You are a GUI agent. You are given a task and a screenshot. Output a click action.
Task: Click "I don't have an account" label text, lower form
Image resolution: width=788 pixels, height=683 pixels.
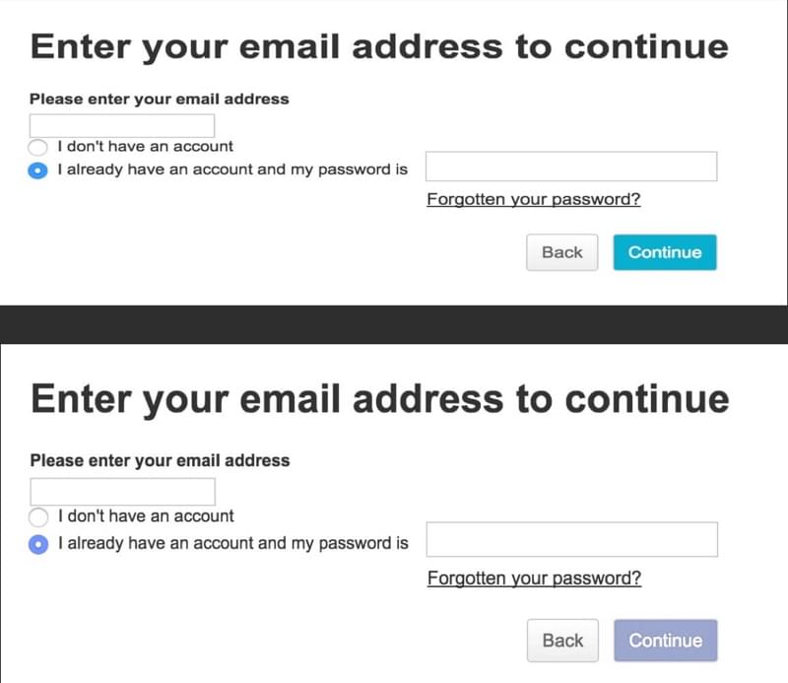(x=146, y=515)
